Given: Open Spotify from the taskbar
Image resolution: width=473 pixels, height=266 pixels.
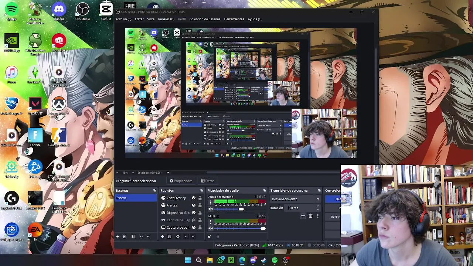Looking at the screenshot, I should tap(275, 260).
